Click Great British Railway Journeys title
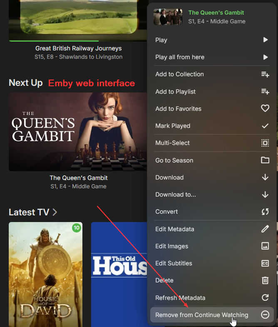The width and height of the screenshot is (278, 327). (78, 48)
